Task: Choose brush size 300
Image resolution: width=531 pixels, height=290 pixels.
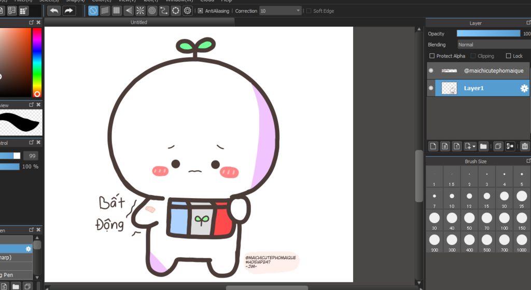Action: coord(452,243)
